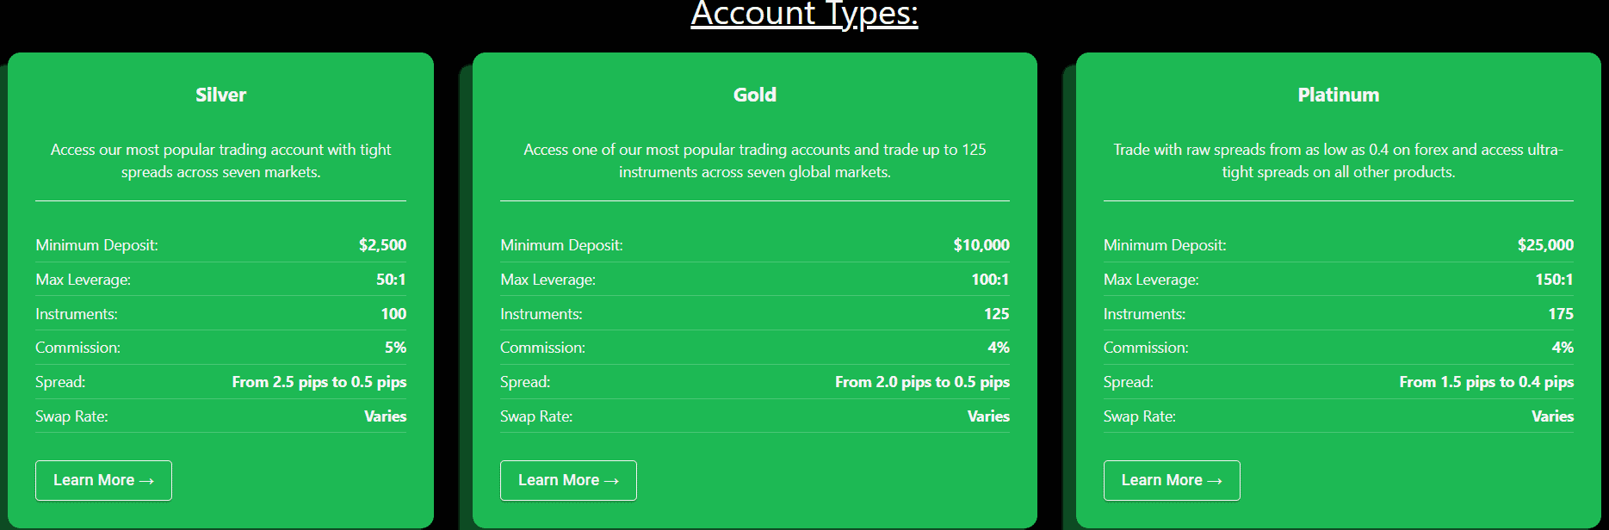Click the $10,000 Minimum Deposit value on Gold
The height and width of the screenshot is (530, 1609).
[981, 244]
